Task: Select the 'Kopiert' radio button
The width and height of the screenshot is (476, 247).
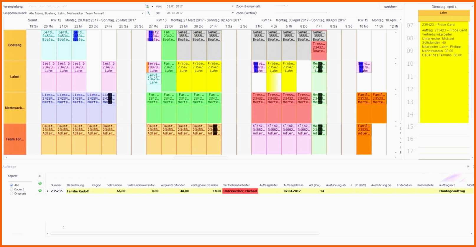Action: click(x=12, y=189)
